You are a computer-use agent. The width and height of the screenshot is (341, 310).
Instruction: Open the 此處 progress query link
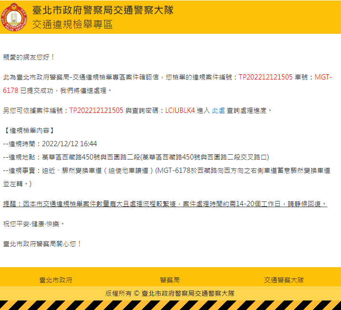(218, 110)
